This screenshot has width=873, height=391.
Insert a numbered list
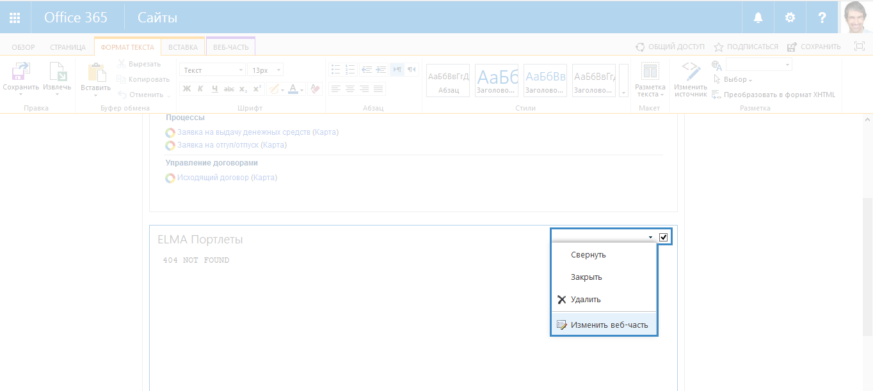349,70
